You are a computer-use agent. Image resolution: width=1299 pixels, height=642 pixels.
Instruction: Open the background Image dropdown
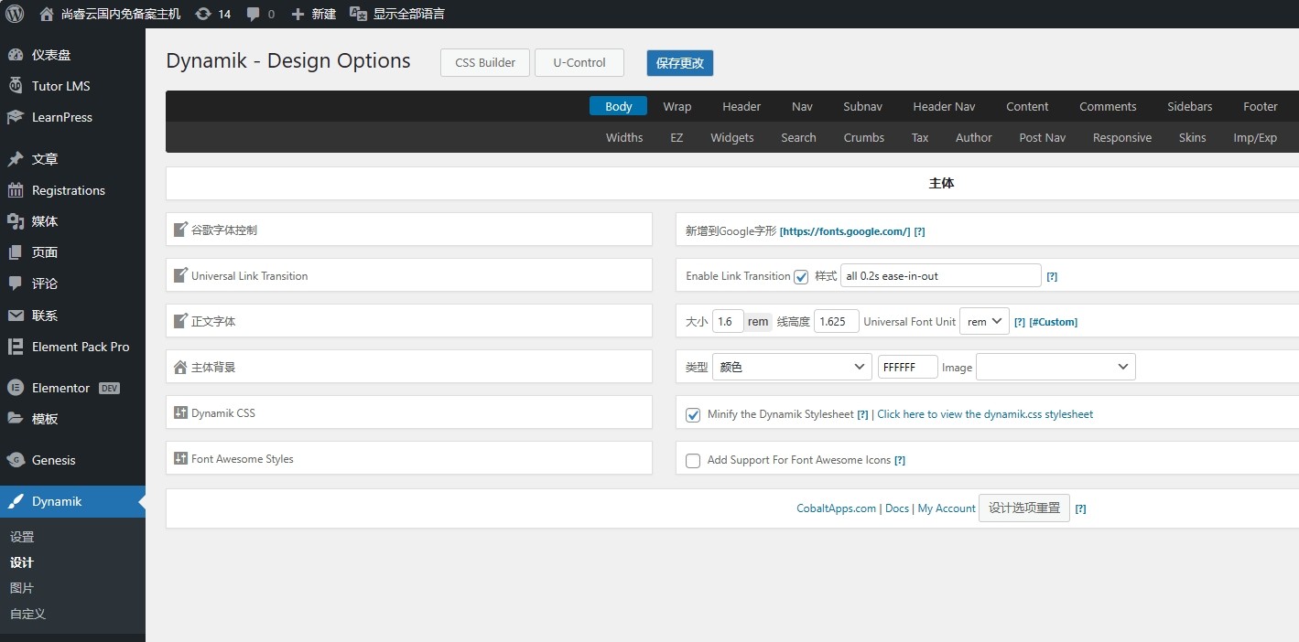(1055, 367)
